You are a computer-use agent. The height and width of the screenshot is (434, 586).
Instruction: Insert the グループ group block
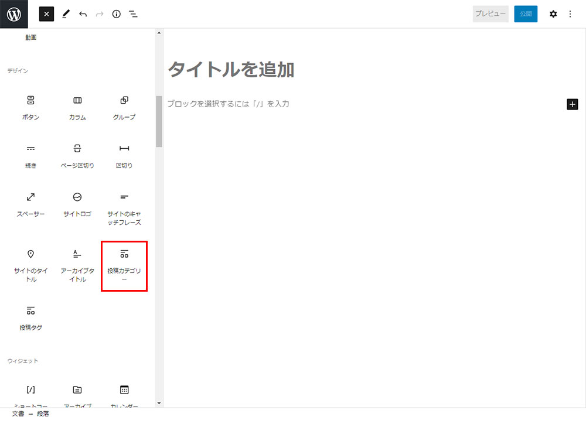124,107
